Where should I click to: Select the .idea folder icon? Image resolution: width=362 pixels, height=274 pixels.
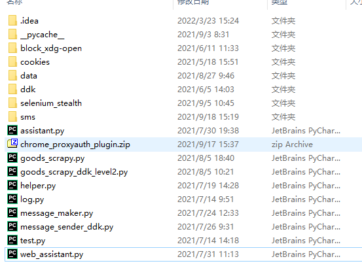point(12,20)
